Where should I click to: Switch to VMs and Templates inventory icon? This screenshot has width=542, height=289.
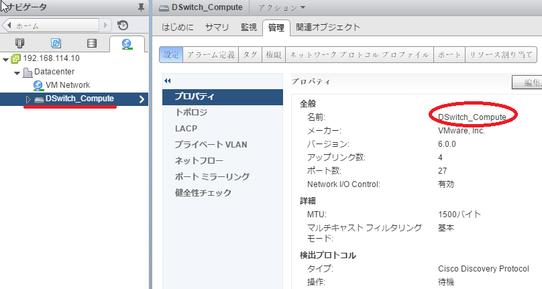[x=56, y=43]
